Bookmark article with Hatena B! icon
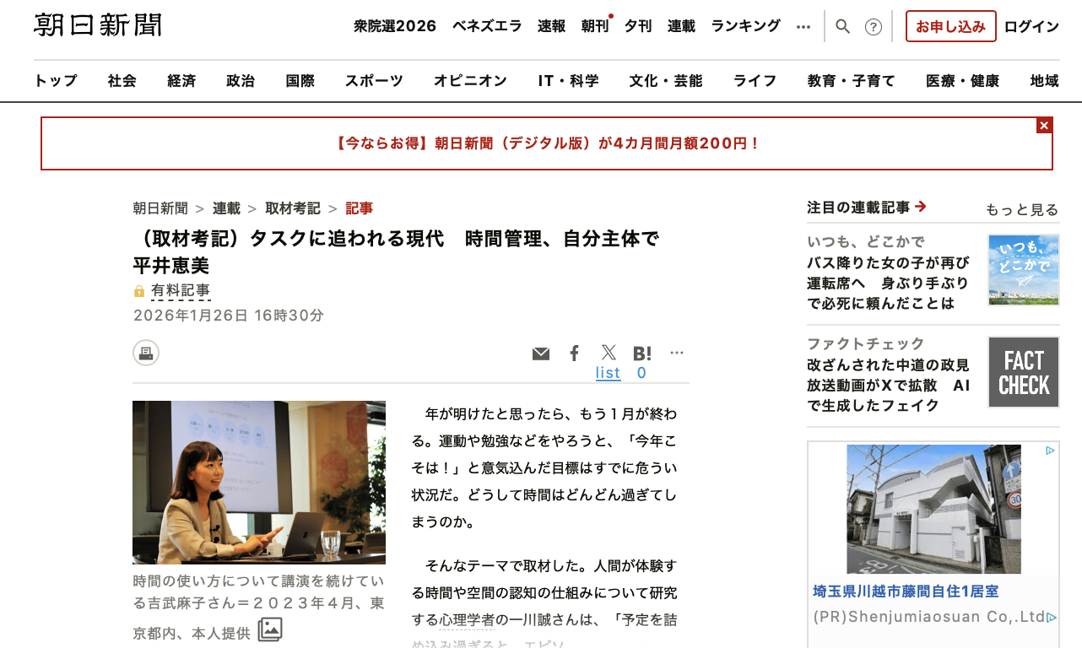 [642, 354]
